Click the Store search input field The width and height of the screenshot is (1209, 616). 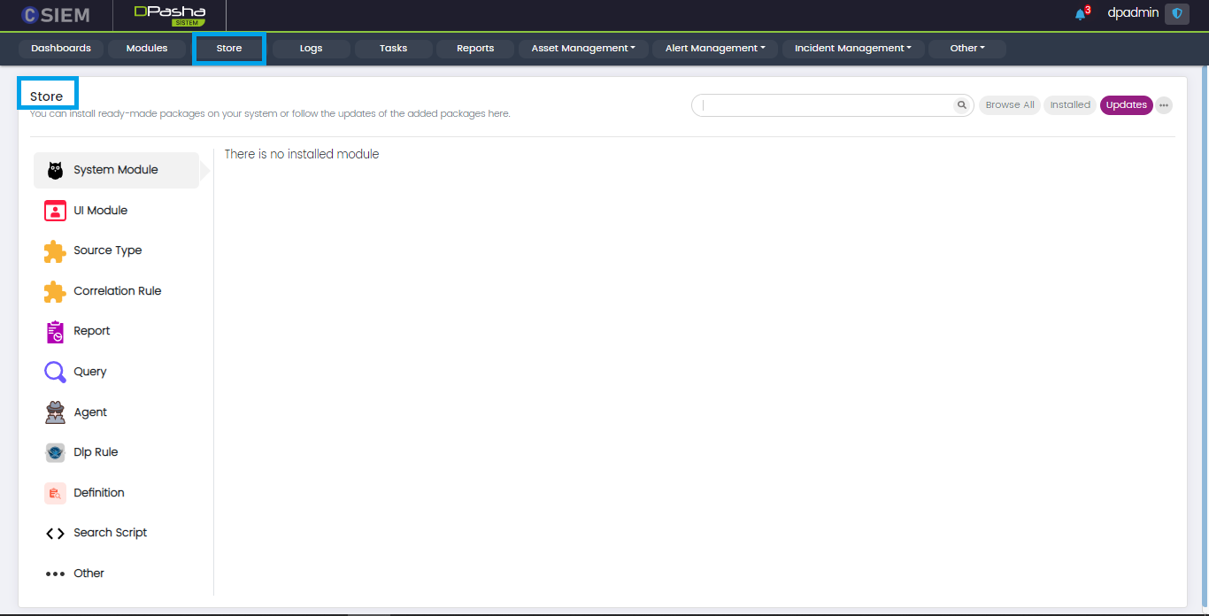click(825, 105)
